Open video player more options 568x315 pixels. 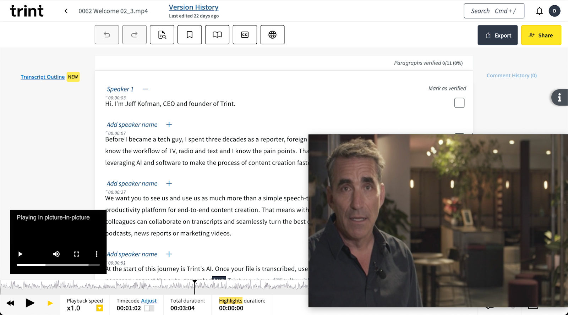tap(97, 254)
